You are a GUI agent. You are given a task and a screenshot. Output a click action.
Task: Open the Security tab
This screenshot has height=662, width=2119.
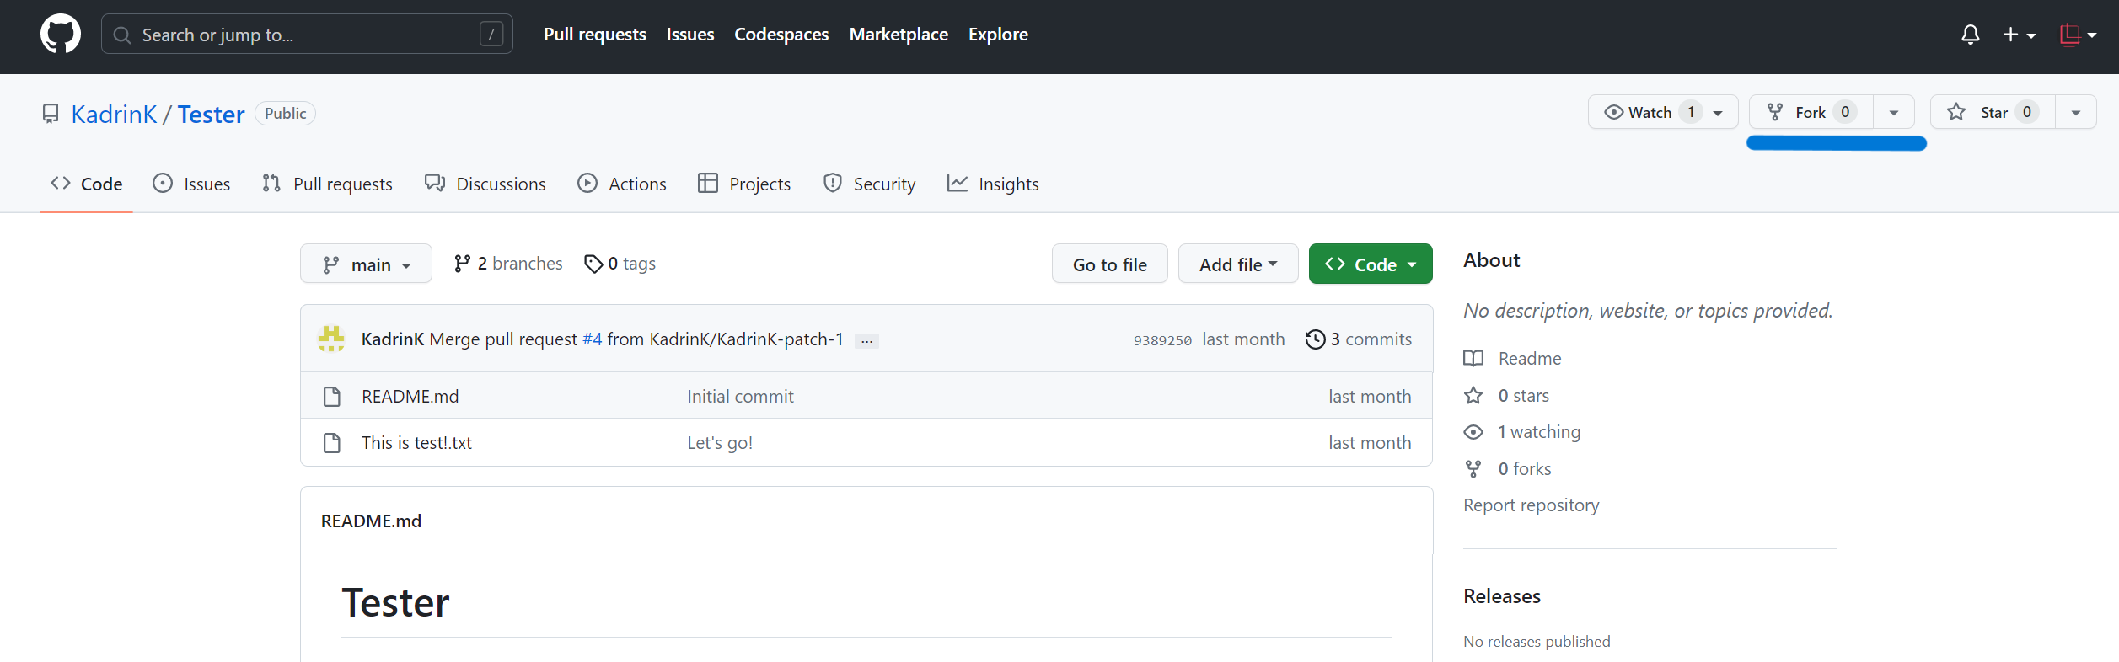pos(869,184)
